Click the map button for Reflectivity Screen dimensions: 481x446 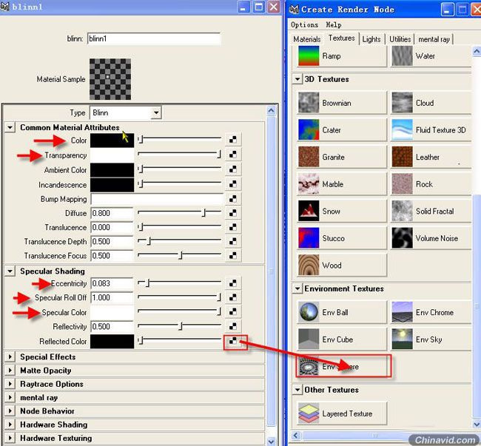click(233, 326)
